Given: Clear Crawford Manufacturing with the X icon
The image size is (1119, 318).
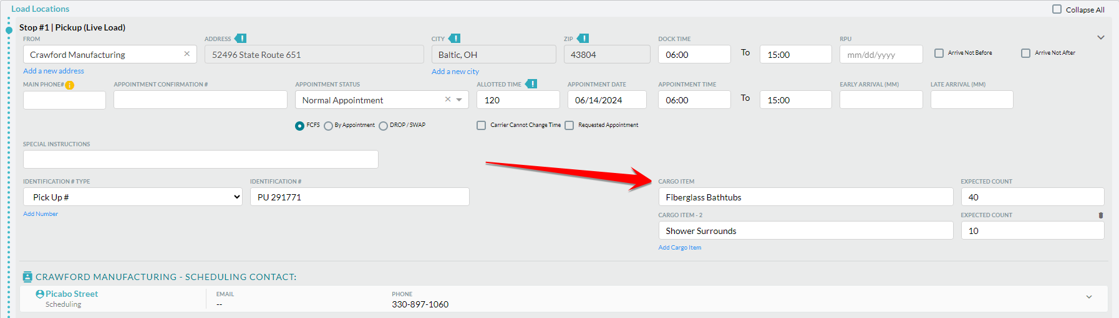Looking at the screenshot, I should 186,54.
